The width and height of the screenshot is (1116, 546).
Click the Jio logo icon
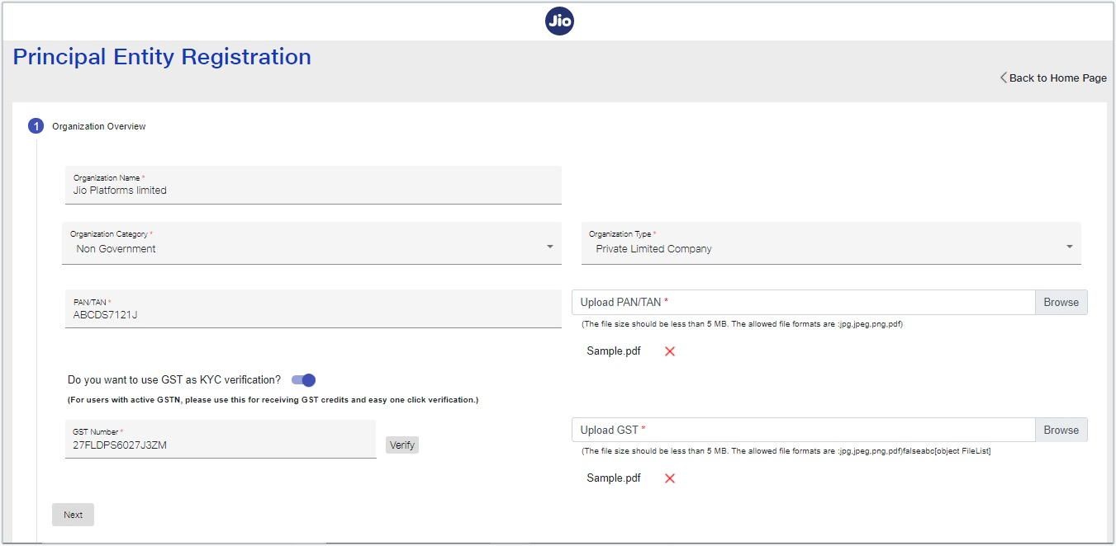[560, 21]
